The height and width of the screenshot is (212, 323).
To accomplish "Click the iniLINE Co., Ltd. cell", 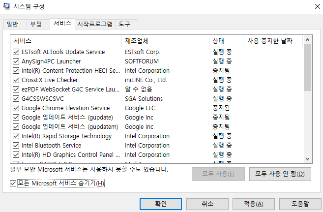I will (146, 80).
